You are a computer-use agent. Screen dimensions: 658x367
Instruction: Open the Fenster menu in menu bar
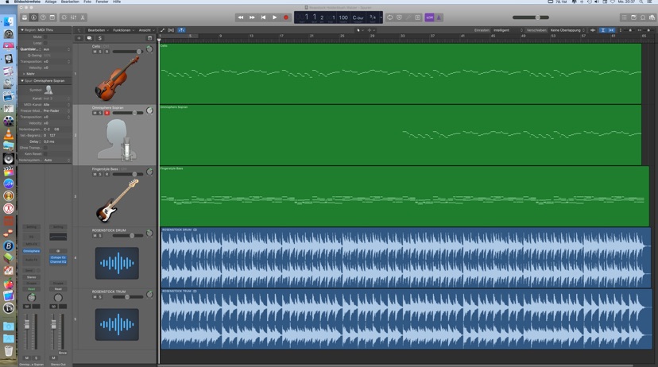point(102,2)
